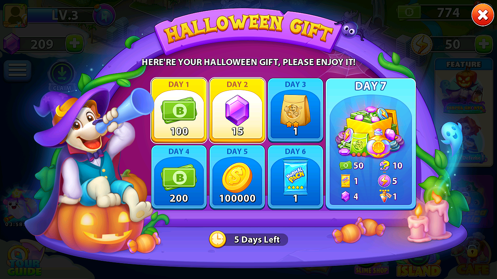497x279 pixels.
Task: Open the Tour Guide button
Action: 24,260
